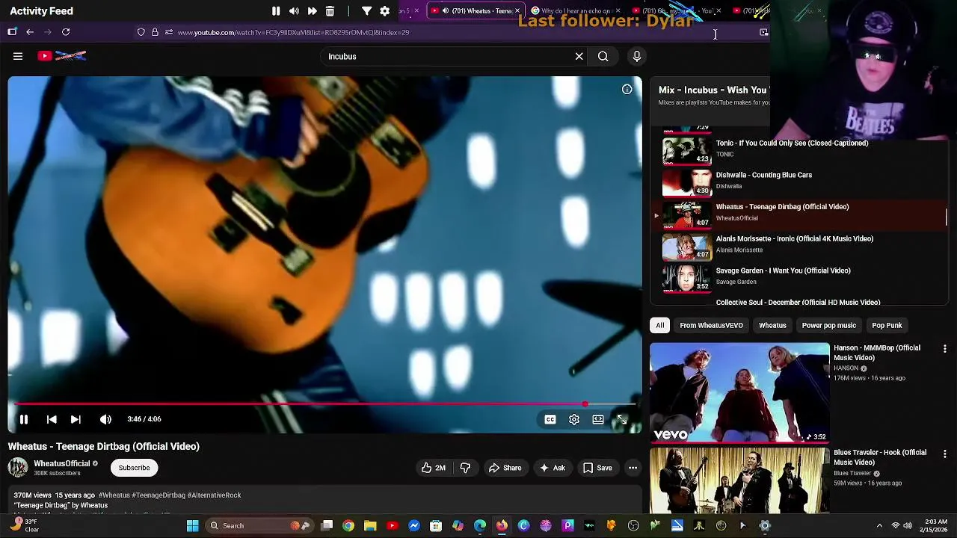This screenshot has width=957, height=538.
Task: Close the Wheatus browser tab
Action: point(517,10)
